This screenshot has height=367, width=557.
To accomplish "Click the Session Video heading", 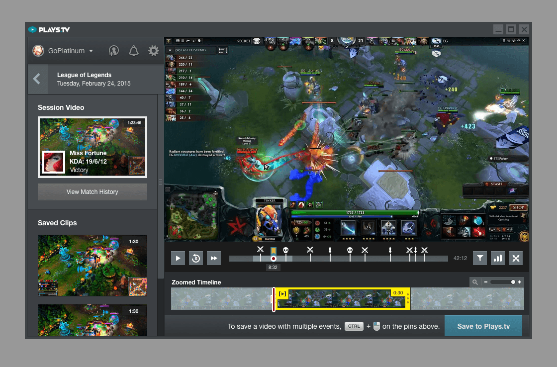I will pyautogui.click(x=61, y=107).
